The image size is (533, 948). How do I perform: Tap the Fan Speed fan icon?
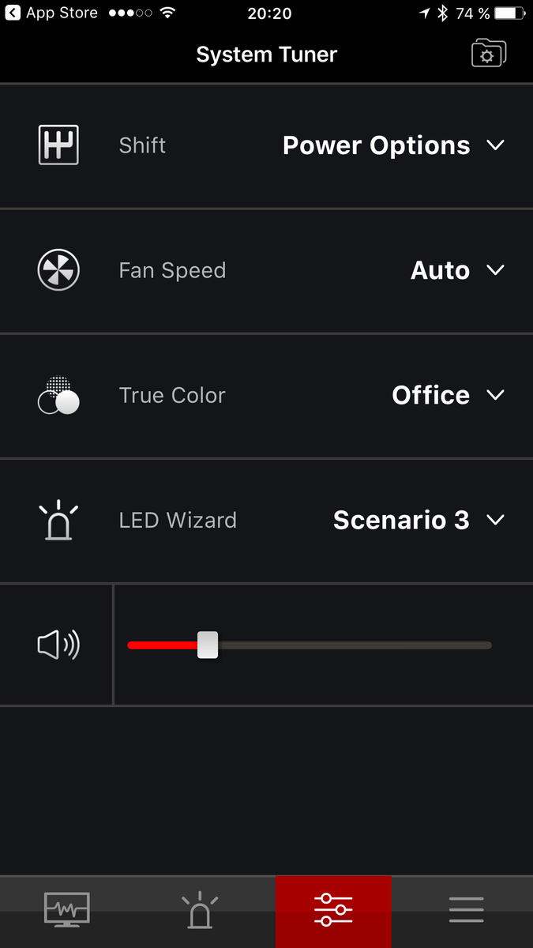[58, 270]
